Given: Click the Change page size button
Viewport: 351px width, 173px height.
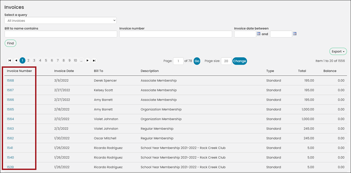Looking at the screenshot, I should tap(240, 61).
